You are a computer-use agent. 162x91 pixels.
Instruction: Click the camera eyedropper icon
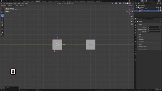click(x=159, y=27)
